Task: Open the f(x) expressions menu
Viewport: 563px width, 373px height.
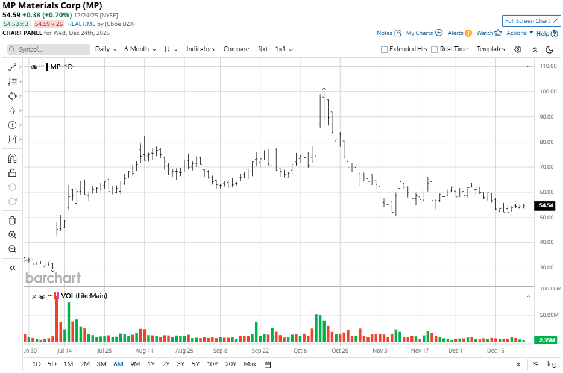Action: [262, 49]
